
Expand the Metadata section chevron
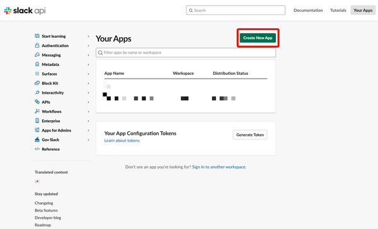point(88,64)
